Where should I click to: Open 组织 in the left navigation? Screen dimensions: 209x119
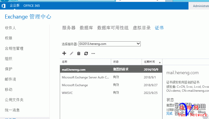[9, 59]
